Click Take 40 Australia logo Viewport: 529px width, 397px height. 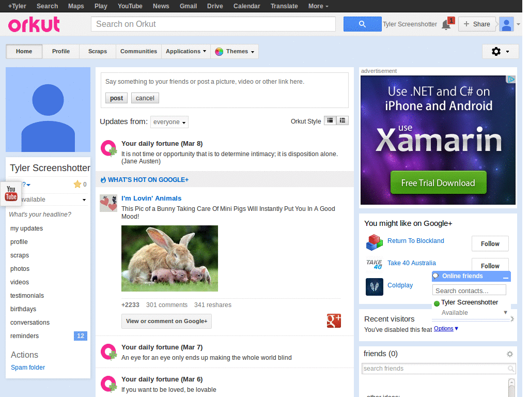tap(374, 265)
